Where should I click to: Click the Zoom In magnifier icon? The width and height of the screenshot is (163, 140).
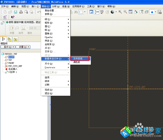(120, 12)
